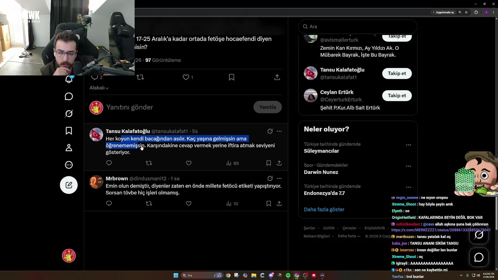
Task: Open the Windows Start menu
Action: (176, 275)
